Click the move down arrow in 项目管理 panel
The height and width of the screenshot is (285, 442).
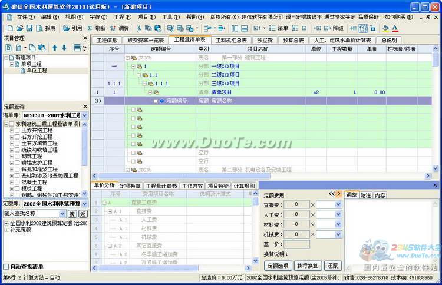point(64,48)
